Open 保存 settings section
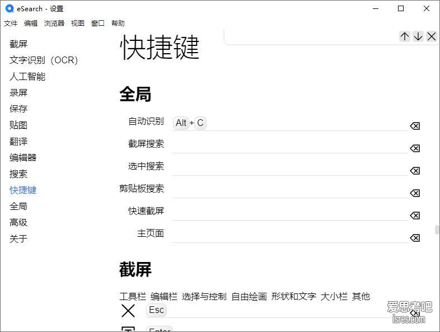This screenshot has width=440, height=332. (18, 109)
